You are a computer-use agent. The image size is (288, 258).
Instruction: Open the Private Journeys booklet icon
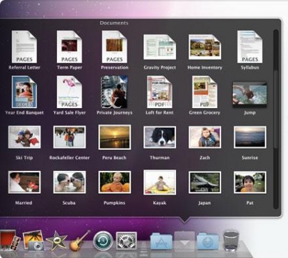(x=114, y=92)
